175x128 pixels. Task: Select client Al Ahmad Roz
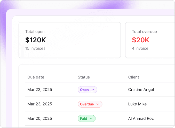pos(141,119)
